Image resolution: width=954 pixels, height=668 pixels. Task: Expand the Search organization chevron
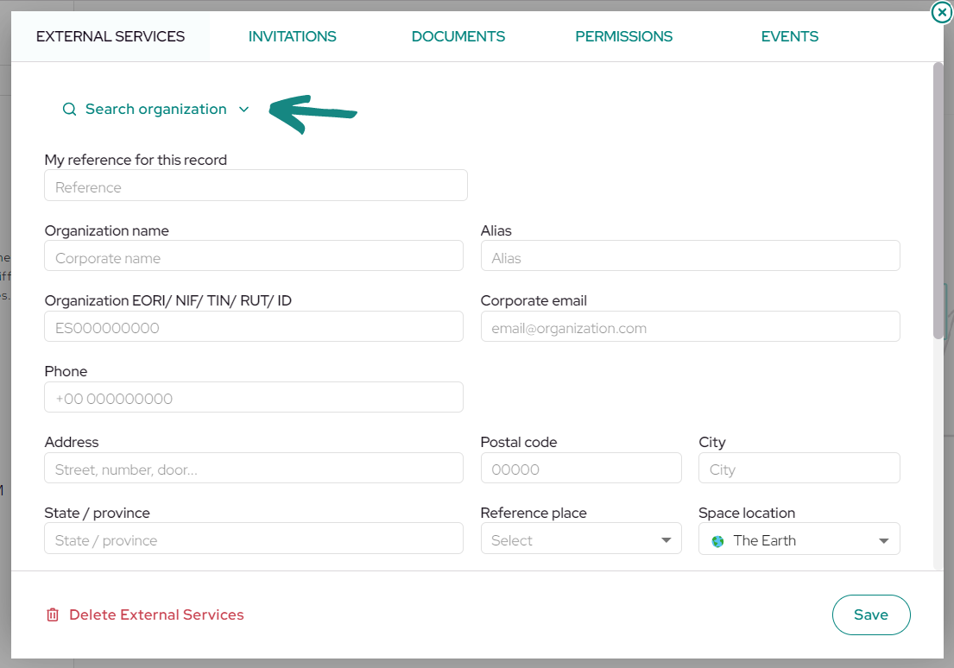click(x=244, y=110)
